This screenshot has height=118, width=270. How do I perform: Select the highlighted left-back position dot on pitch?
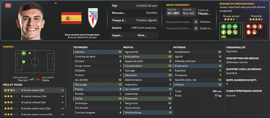point(24,53)
